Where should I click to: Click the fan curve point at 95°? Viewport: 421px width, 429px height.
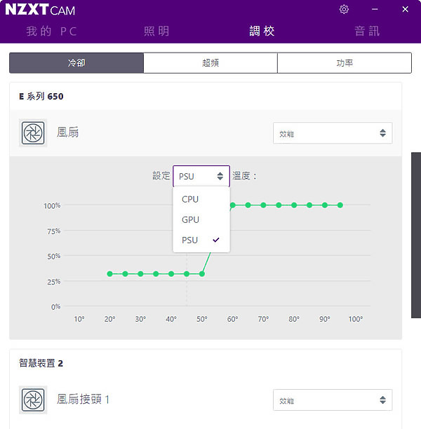(x=340, y=205)
